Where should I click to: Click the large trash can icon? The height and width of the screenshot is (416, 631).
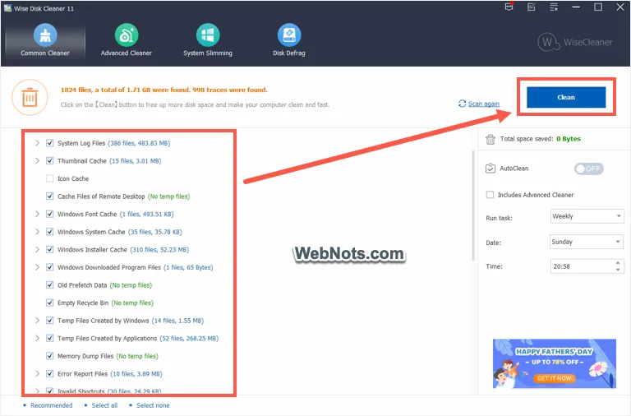click(x=30, y=98)
